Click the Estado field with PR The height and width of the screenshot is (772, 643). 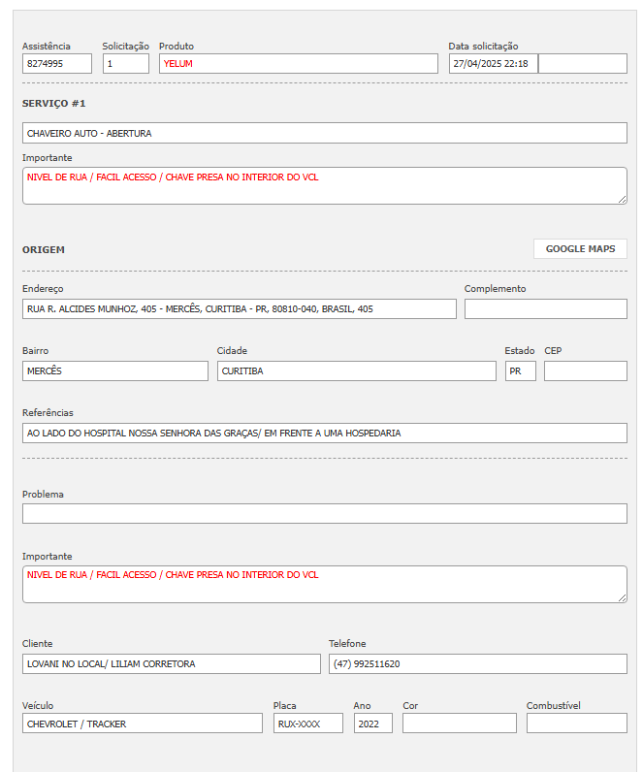(520, 371)
